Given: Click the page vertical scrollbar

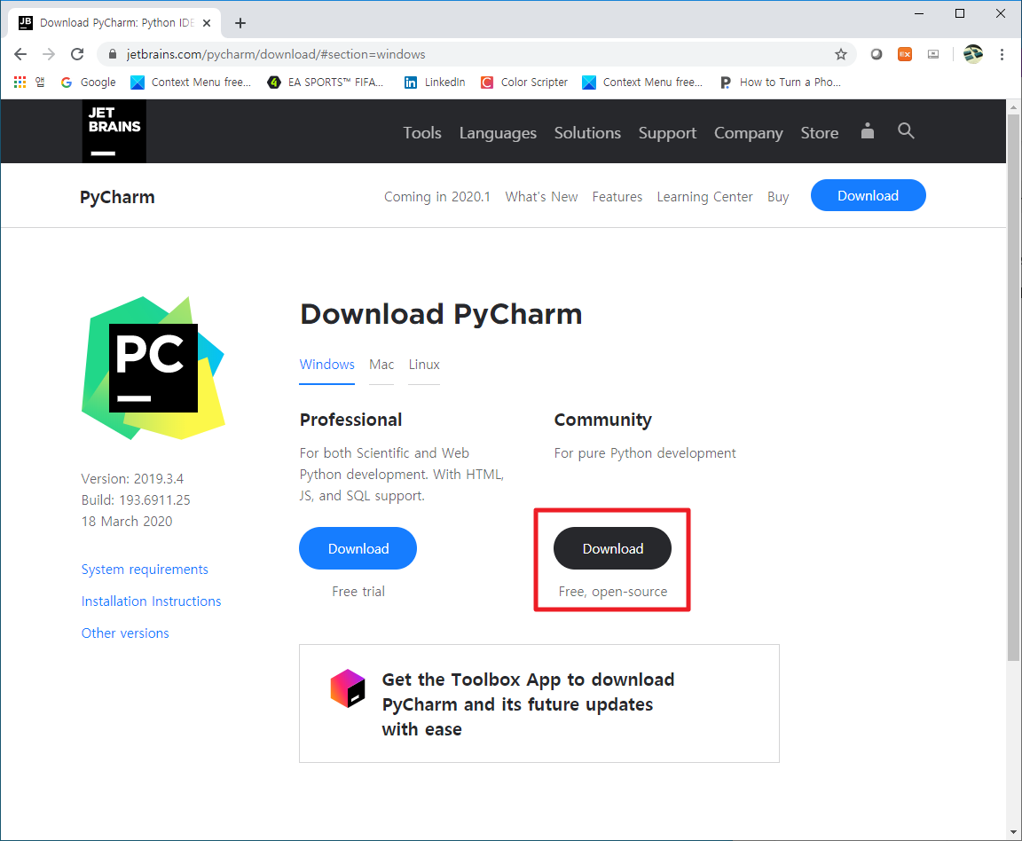Looking at the screenshot, I should [x=1013, y=388].
